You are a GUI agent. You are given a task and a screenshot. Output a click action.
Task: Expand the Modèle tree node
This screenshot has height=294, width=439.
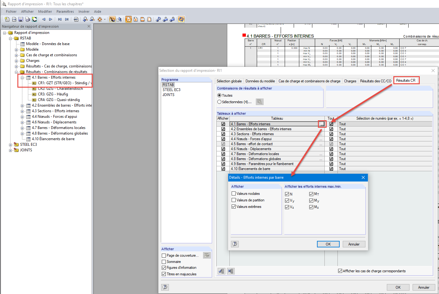coord(16,49)
